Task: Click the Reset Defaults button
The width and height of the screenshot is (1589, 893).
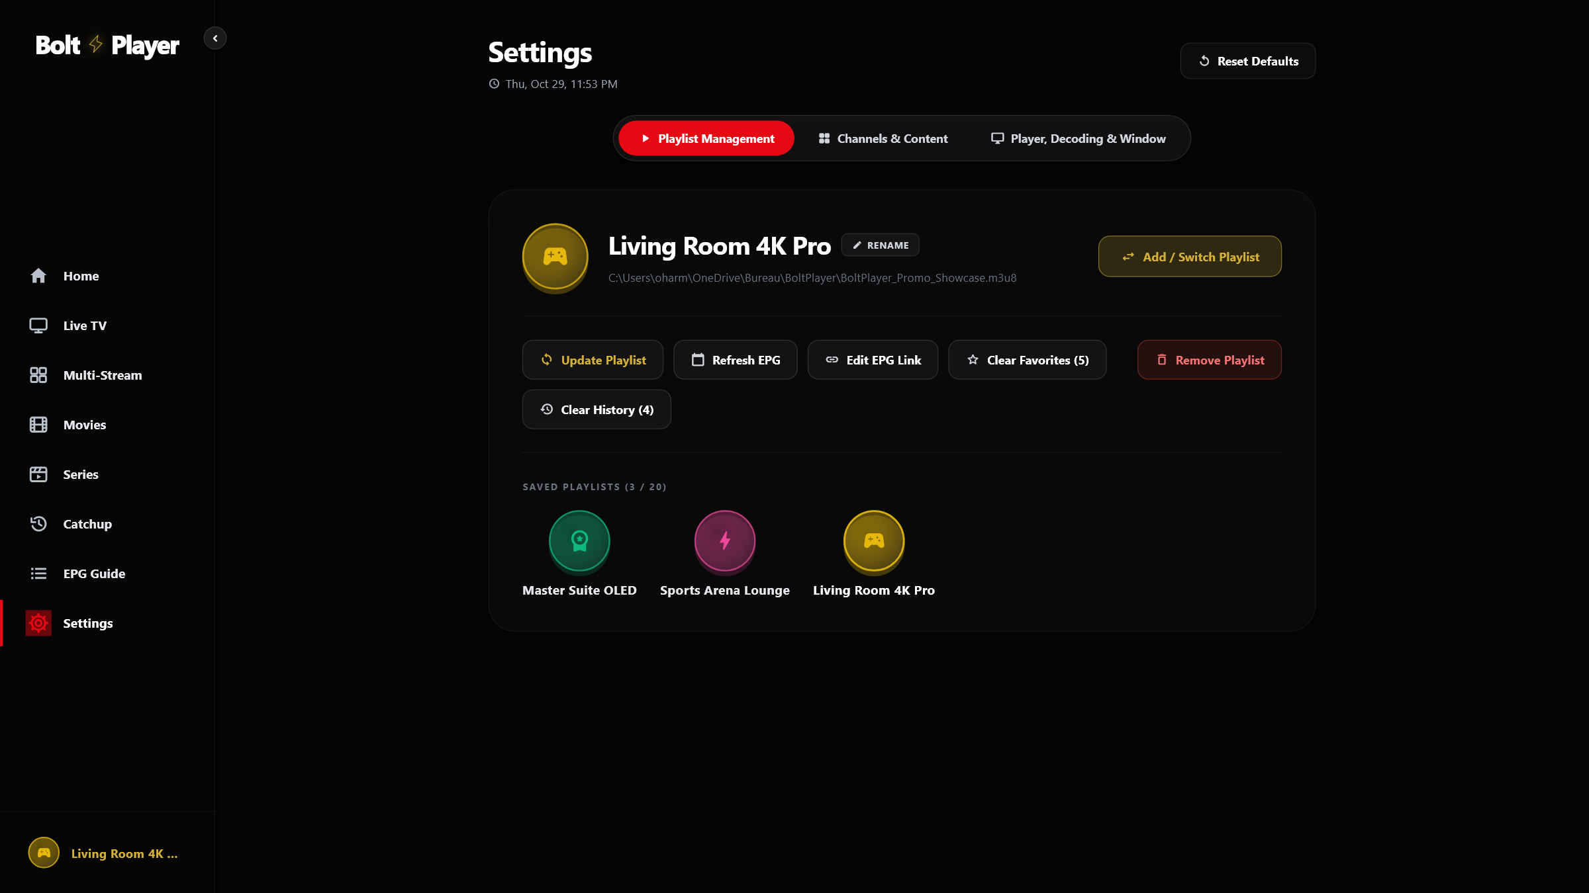Action: point(1248,61)
